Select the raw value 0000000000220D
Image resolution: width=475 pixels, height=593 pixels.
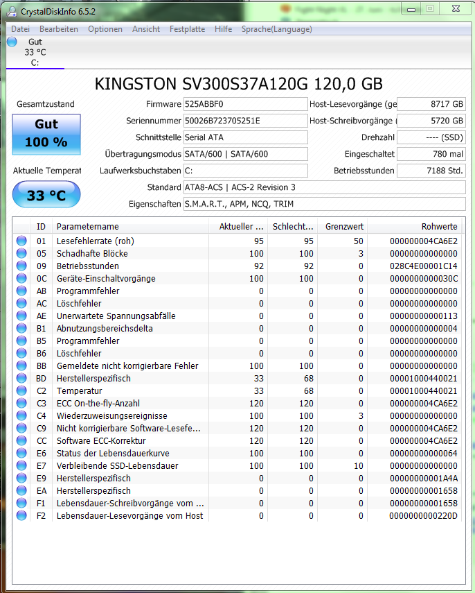[x=424, y=515]
